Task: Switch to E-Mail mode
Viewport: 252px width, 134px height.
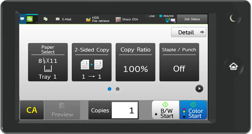Action: pos(64,19)
